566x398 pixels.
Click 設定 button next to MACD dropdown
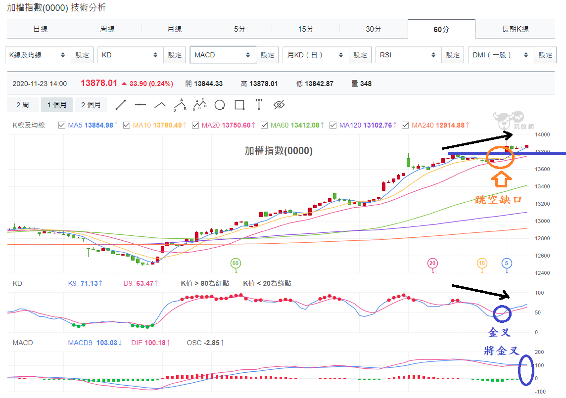(267, 55)
